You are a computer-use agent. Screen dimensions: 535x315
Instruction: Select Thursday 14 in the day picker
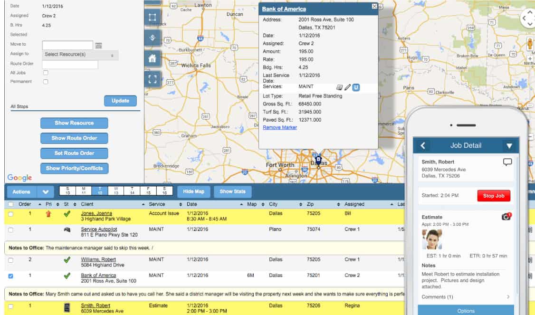coord(132,191)
